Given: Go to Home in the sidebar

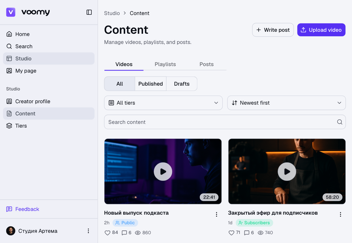Looking at the screenshot, I should pos(49,34).
